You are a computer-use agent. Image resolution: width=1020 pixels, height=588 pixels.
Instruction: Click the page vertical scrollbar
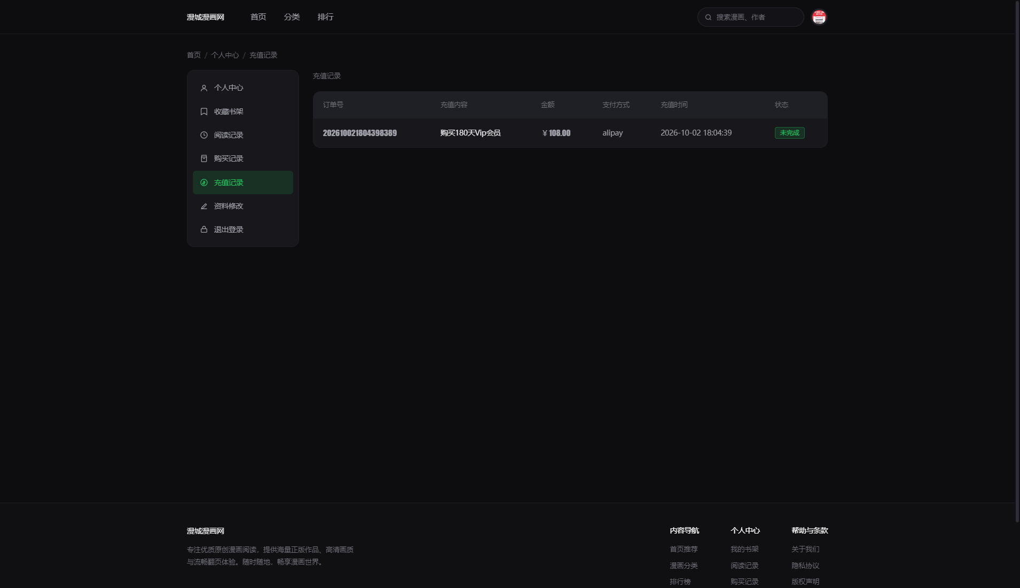(1017, 261)
